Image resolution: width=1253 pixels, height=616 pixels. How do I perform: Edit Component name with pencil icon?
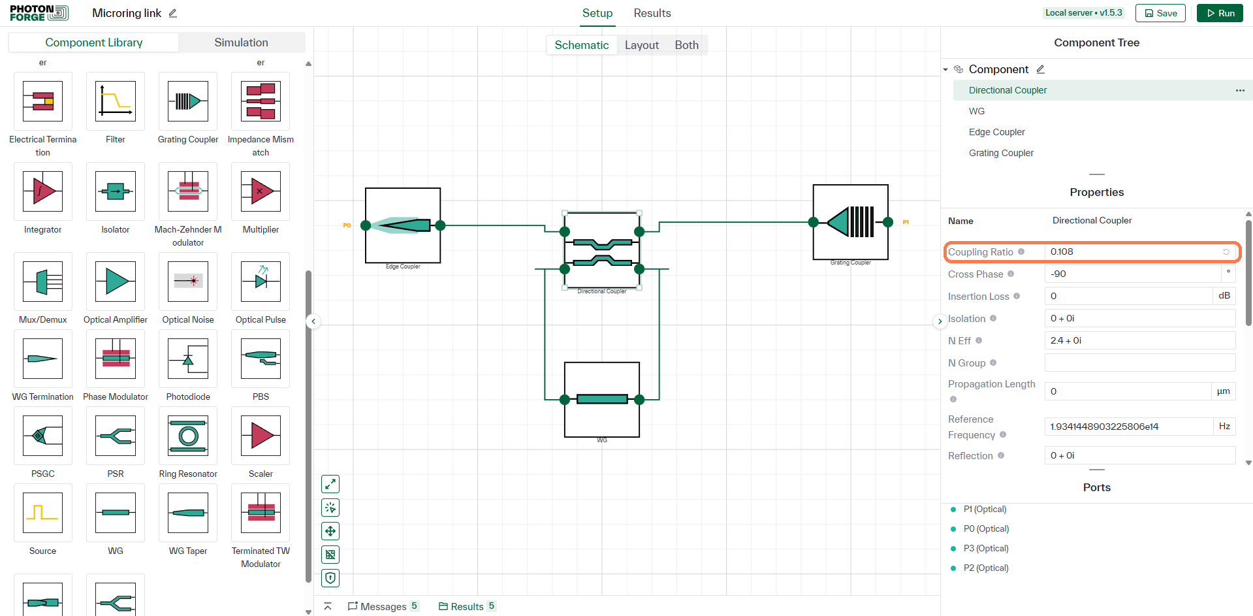[1041, 69]
